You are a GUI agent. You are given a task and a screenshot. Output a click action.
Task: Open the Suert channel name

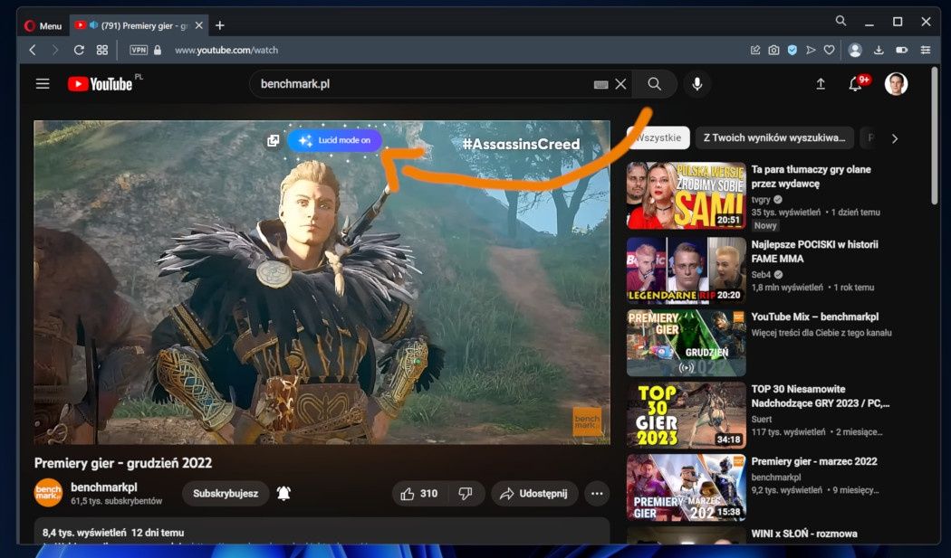(761, 419)
